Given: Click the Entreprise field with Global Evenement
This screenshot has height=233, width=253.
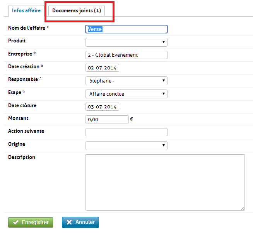Looking at the screenshot, I should (x=126, y=55).
